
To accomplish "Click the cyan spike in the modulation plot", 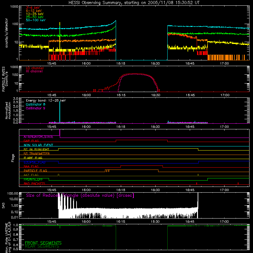I will [60, 112].
